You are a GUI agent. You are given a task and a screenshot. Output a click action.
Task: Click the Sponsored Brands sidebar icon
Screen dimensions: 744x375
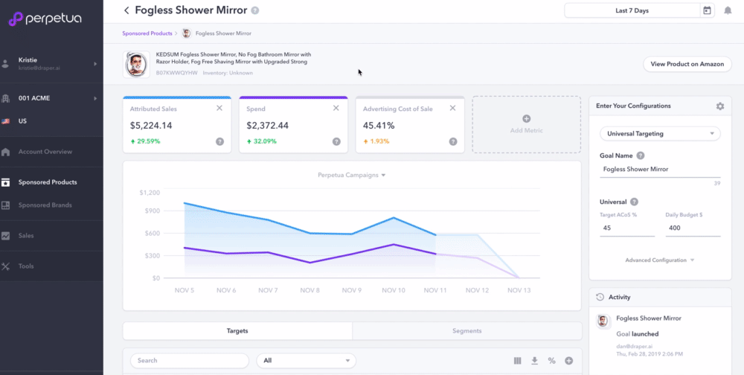click(x=6, y=205)
